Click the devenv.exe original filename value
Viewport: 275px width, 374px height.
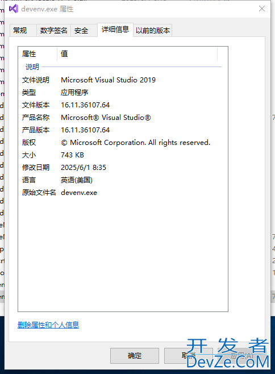pyautogui.click(x=79, y=193)
